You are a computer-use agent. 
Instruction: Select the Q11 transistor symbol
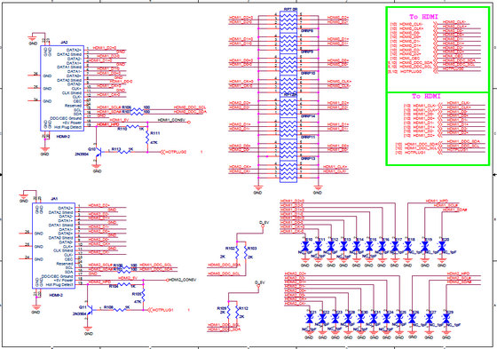tap(90, 310)
